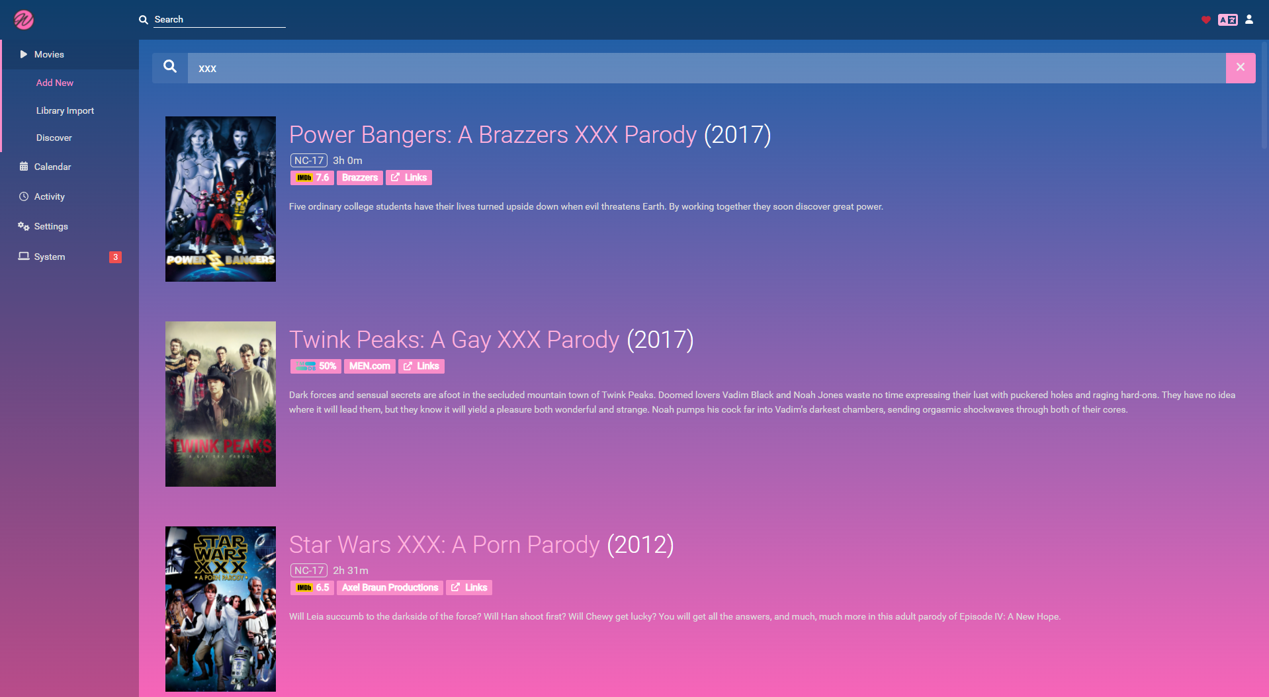Click the header search magnifier icon
The image size is (1269, 697).
point(143,20)
